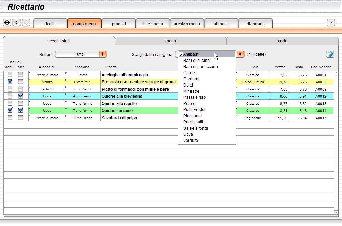The height and width of the screenshot is (226, 342).
Task: Uncheck Menu box for Quiche Lorraine
Action: (10, 110)
